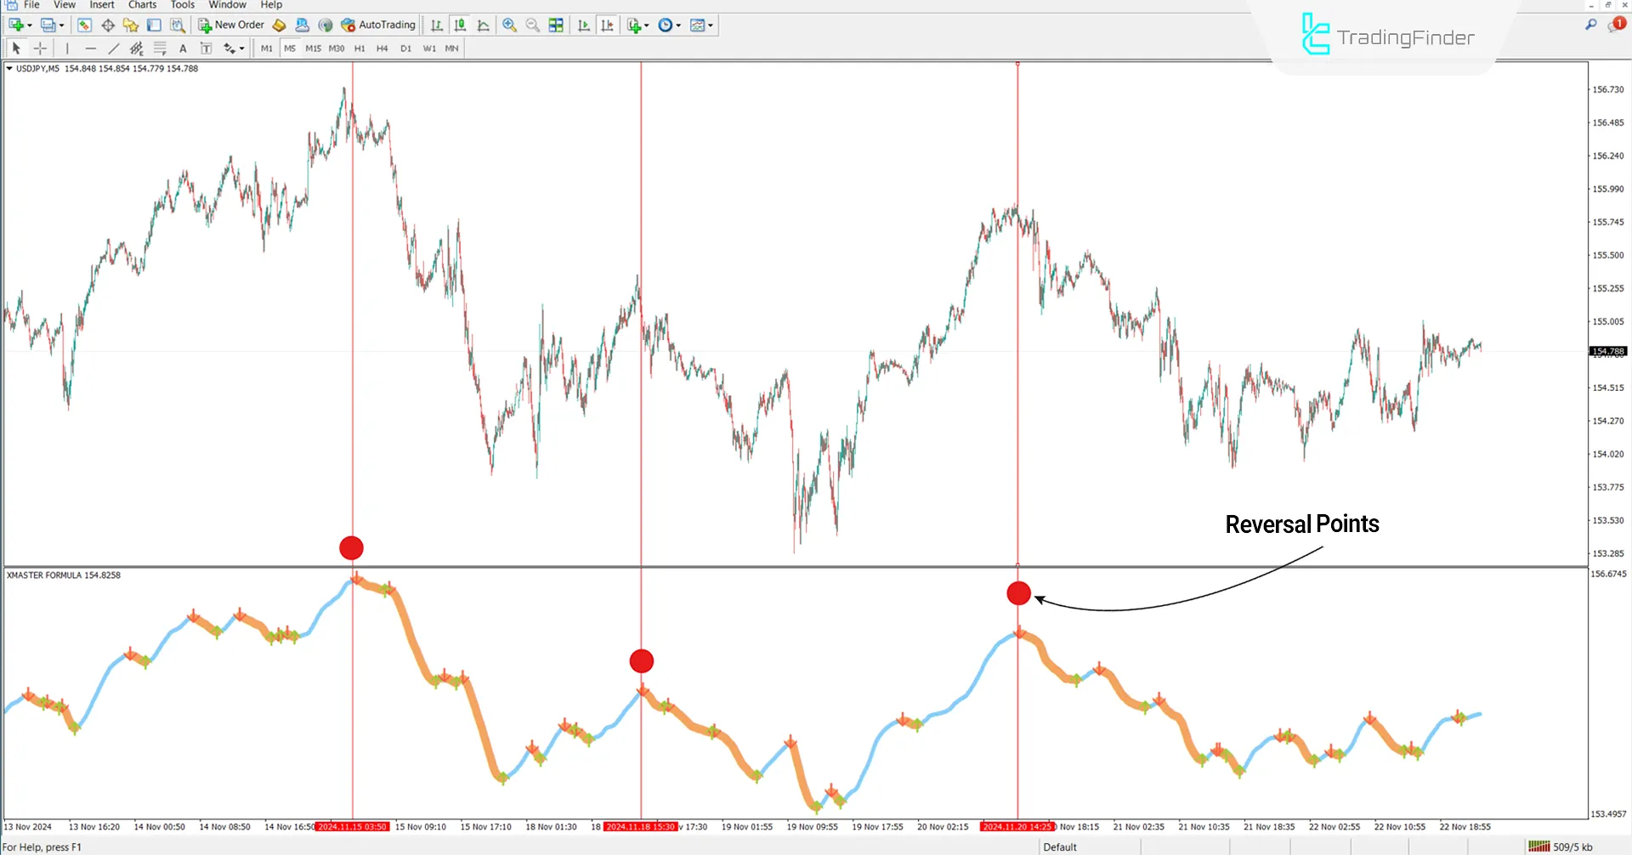Toggle candlestick chart display mode
The image size is (1632, 855).
coord(459,25)
